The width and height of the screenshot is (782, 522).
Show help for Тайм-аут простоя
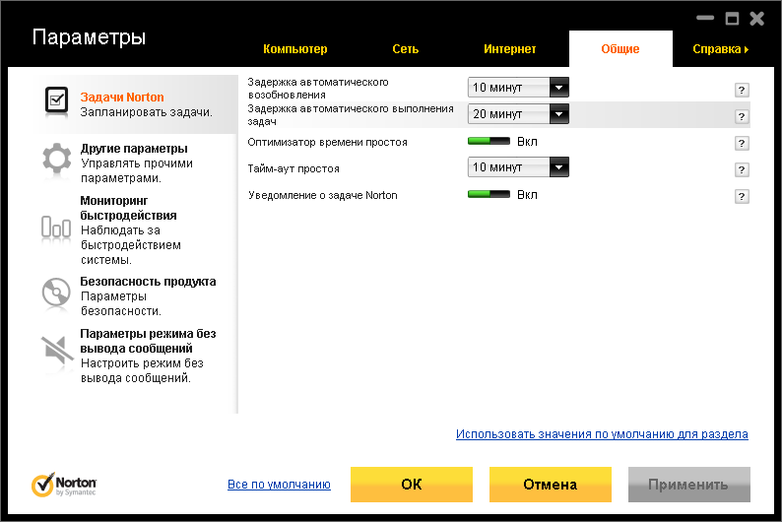[x=742, y=170]
